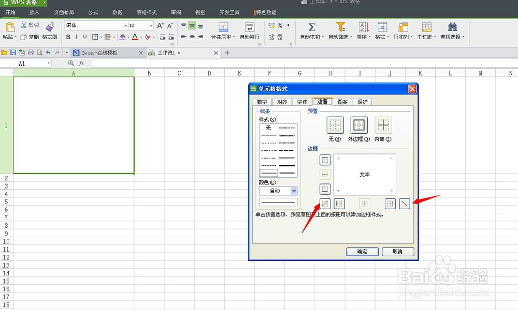Click the increase indent icon
This screenshot has height=310, width=518.
pyautogui.click(x=171, y=37)
